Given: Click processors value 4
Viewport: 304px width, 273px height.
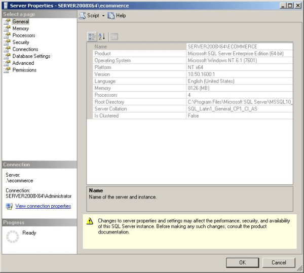Looking at the screenshot, I should [x=189, y=95].
